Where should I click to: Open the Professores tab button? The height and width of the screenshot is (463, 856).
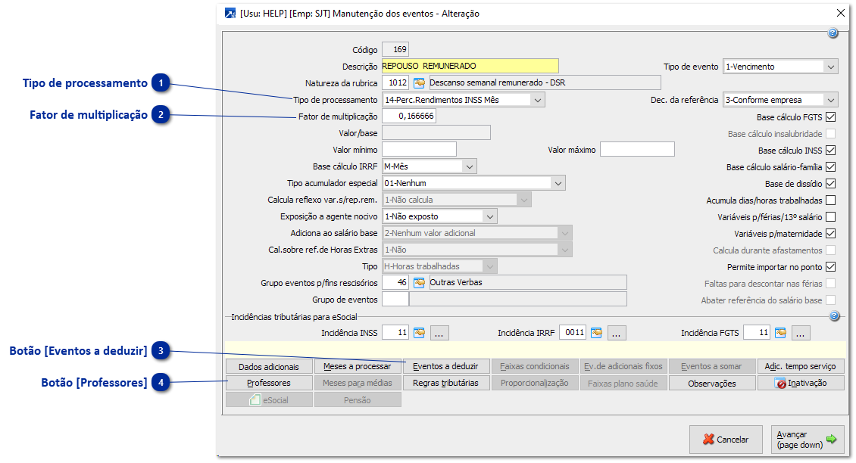click(269, 383)
